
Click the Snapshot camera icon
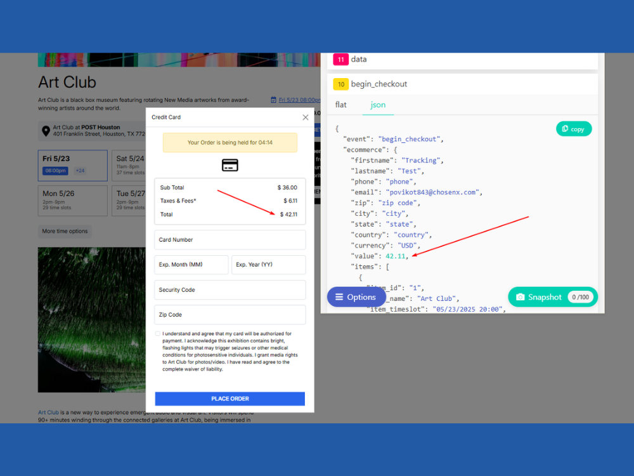pos(521,297)
